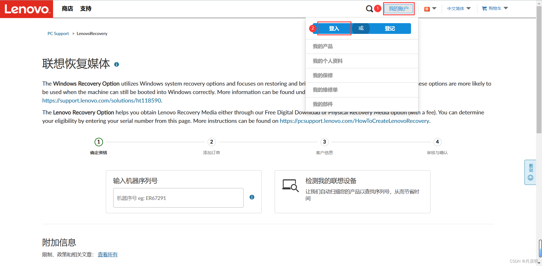
Task: Expand the region flag dropdown arrow
Action: [435, 9]
